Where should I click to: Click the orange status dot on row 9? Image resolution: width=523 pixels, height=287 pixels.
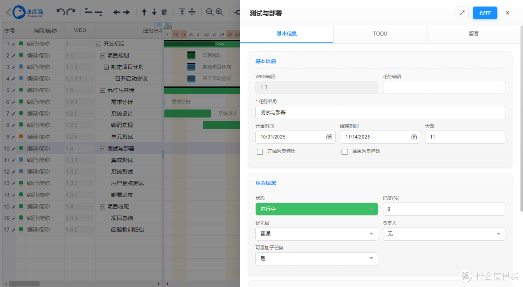click(21, 136)
